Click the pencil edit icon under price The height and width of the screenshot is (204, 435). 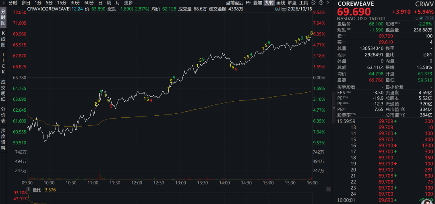[x=421, y=18]
